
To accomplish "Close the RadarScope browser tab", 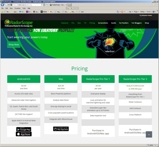I will [66, 5].
